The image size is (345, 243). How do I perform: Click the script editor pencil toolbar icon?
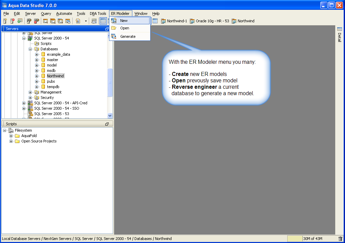coord(78,21)
